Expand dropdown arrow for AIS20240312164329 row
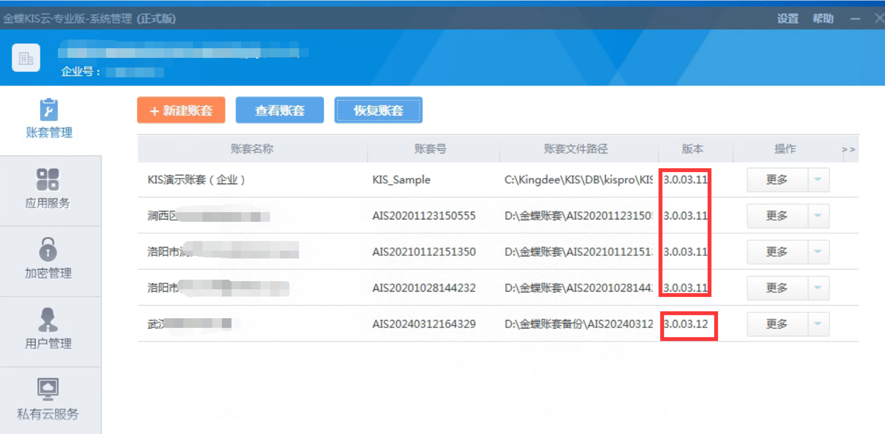Viewport: 885px width, 434px height. click(x=818, y=324)
